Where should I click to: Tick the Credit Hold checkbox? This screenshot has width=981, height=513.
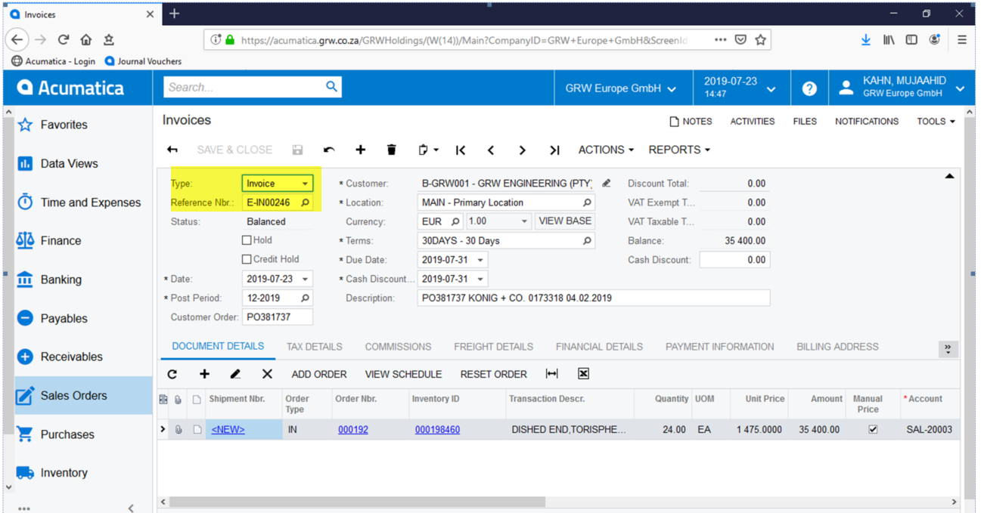(247, 259)
